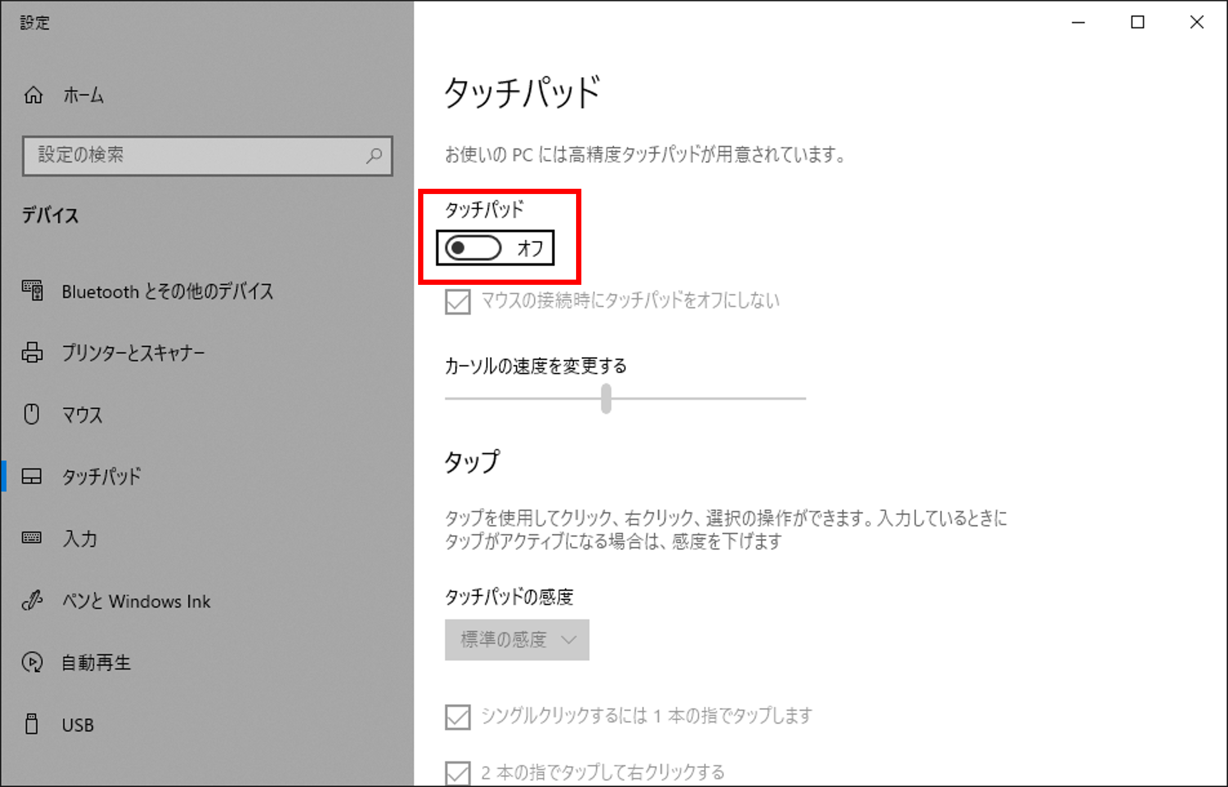Click the touchpad icon in sidebar

click(x=32, y=476)
